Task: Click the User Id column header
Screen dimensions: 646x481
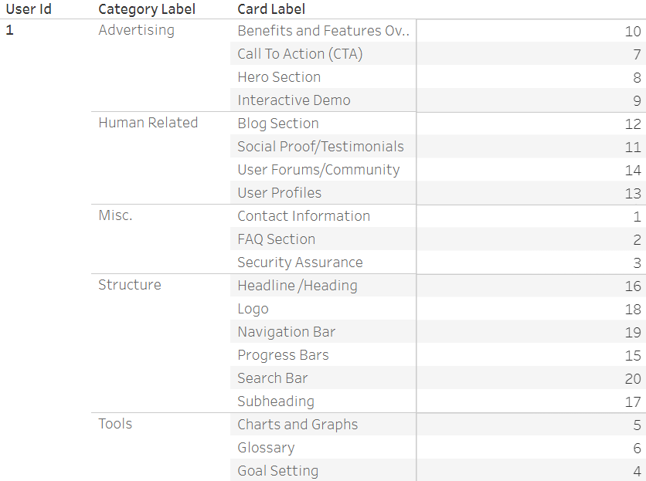Action: click(x=29, y=9)
